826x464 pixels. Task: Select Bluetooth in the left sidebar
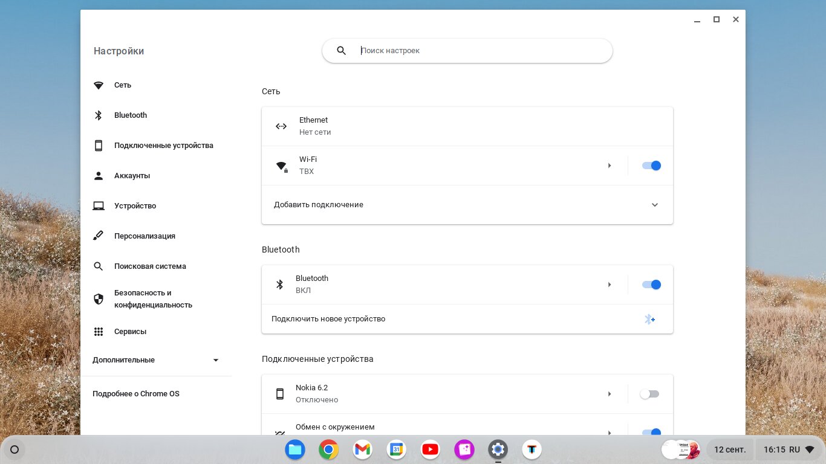pos(131,115)
